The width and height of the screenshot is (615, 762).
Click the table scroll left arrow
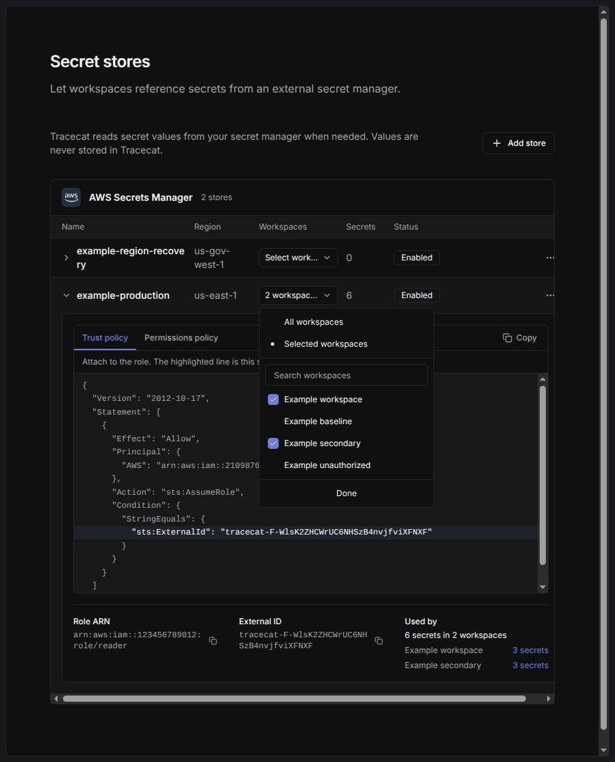[x=56, y=699]
